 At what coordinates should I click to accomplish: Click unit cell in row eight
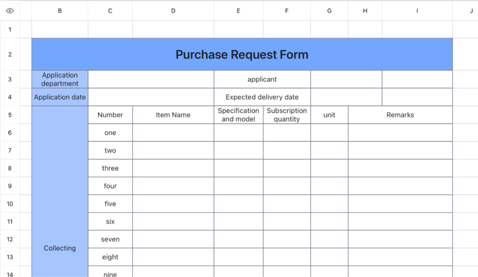pos(329,257)
